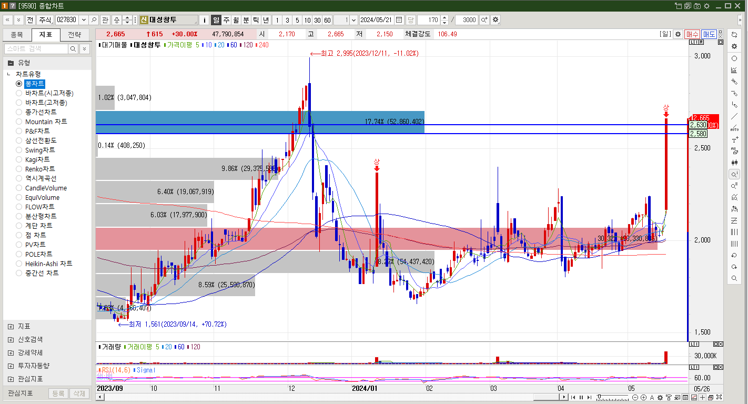Click the 삭제 button at sidebar bottom
Viewport: 748px width, 404px height.
[x=79, y=393]
